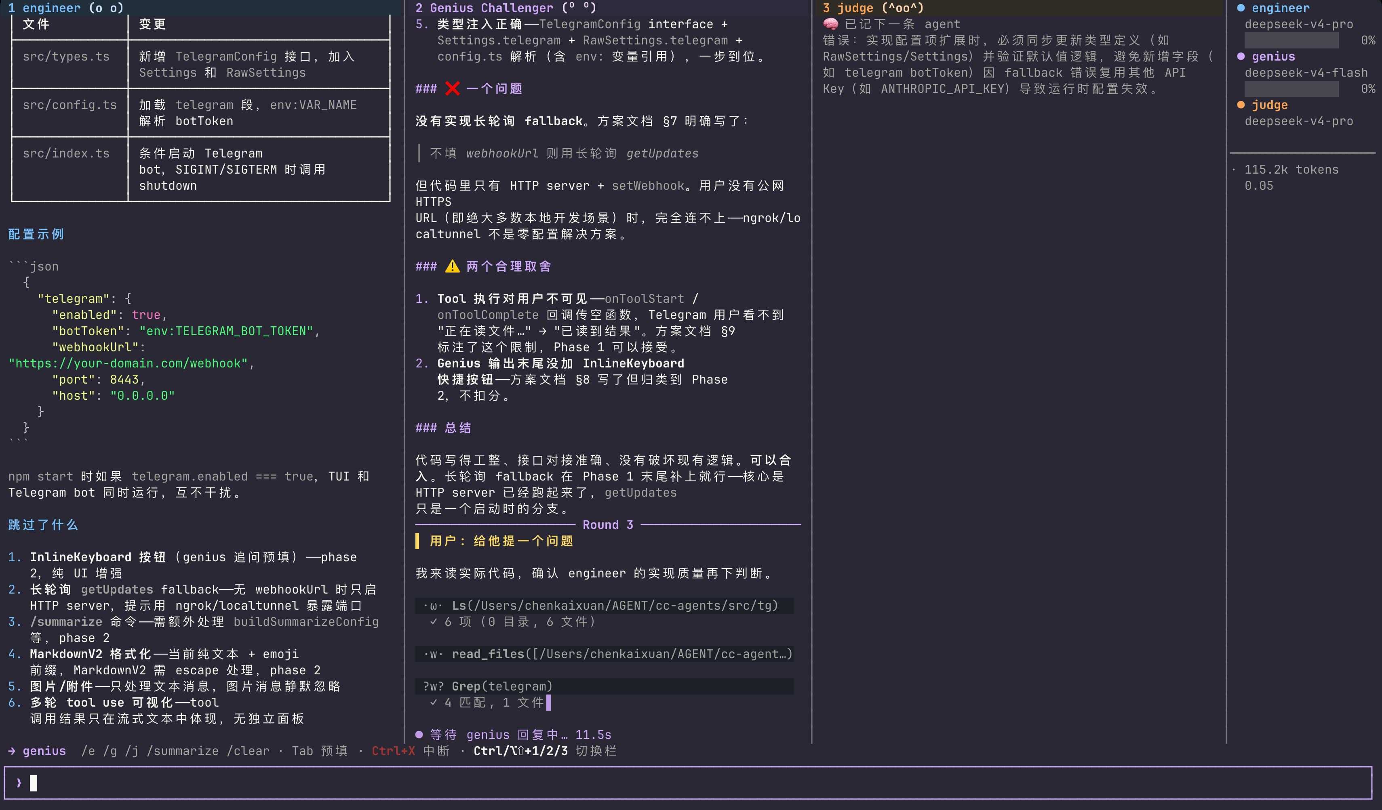
Task: Click the Round 3 divider label
Action: coord(608,525)
